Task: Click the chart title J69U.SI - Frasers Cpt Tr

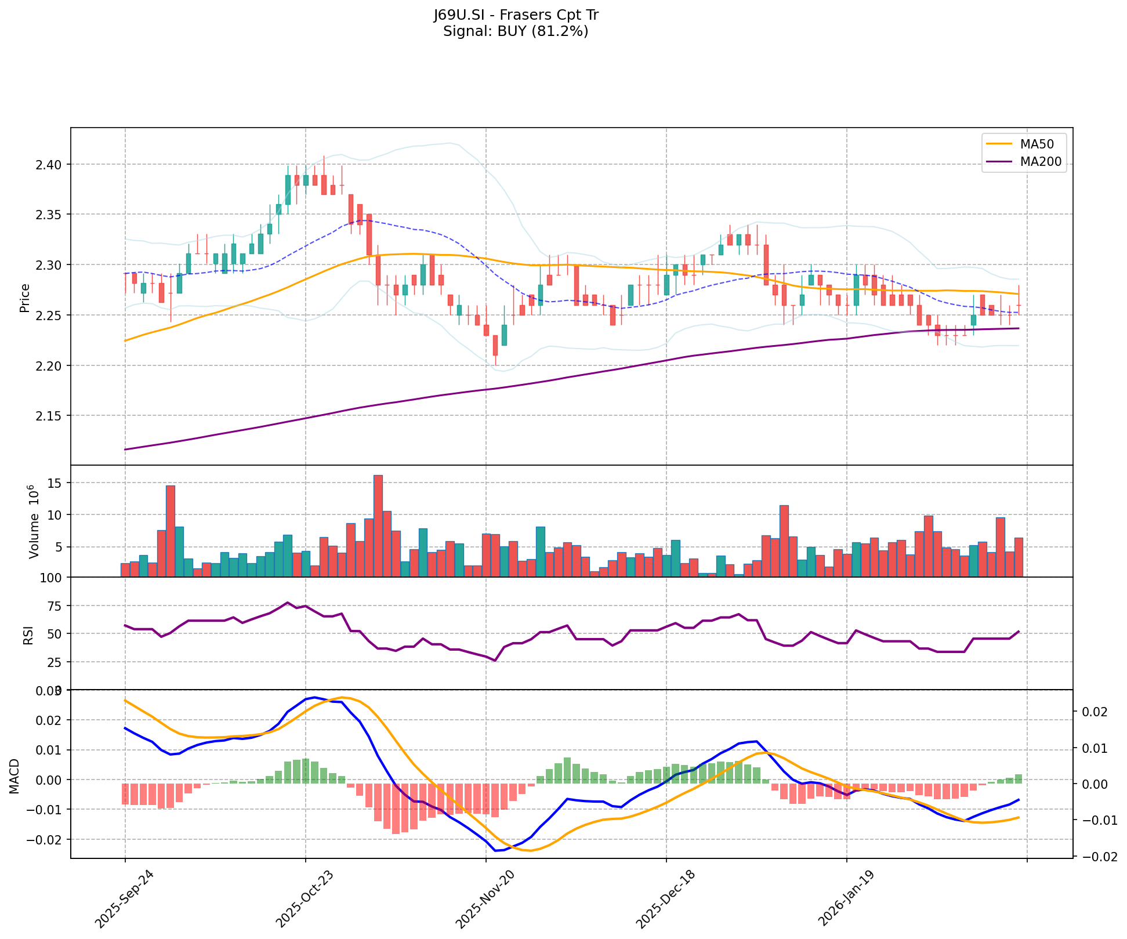Action: 516,15
